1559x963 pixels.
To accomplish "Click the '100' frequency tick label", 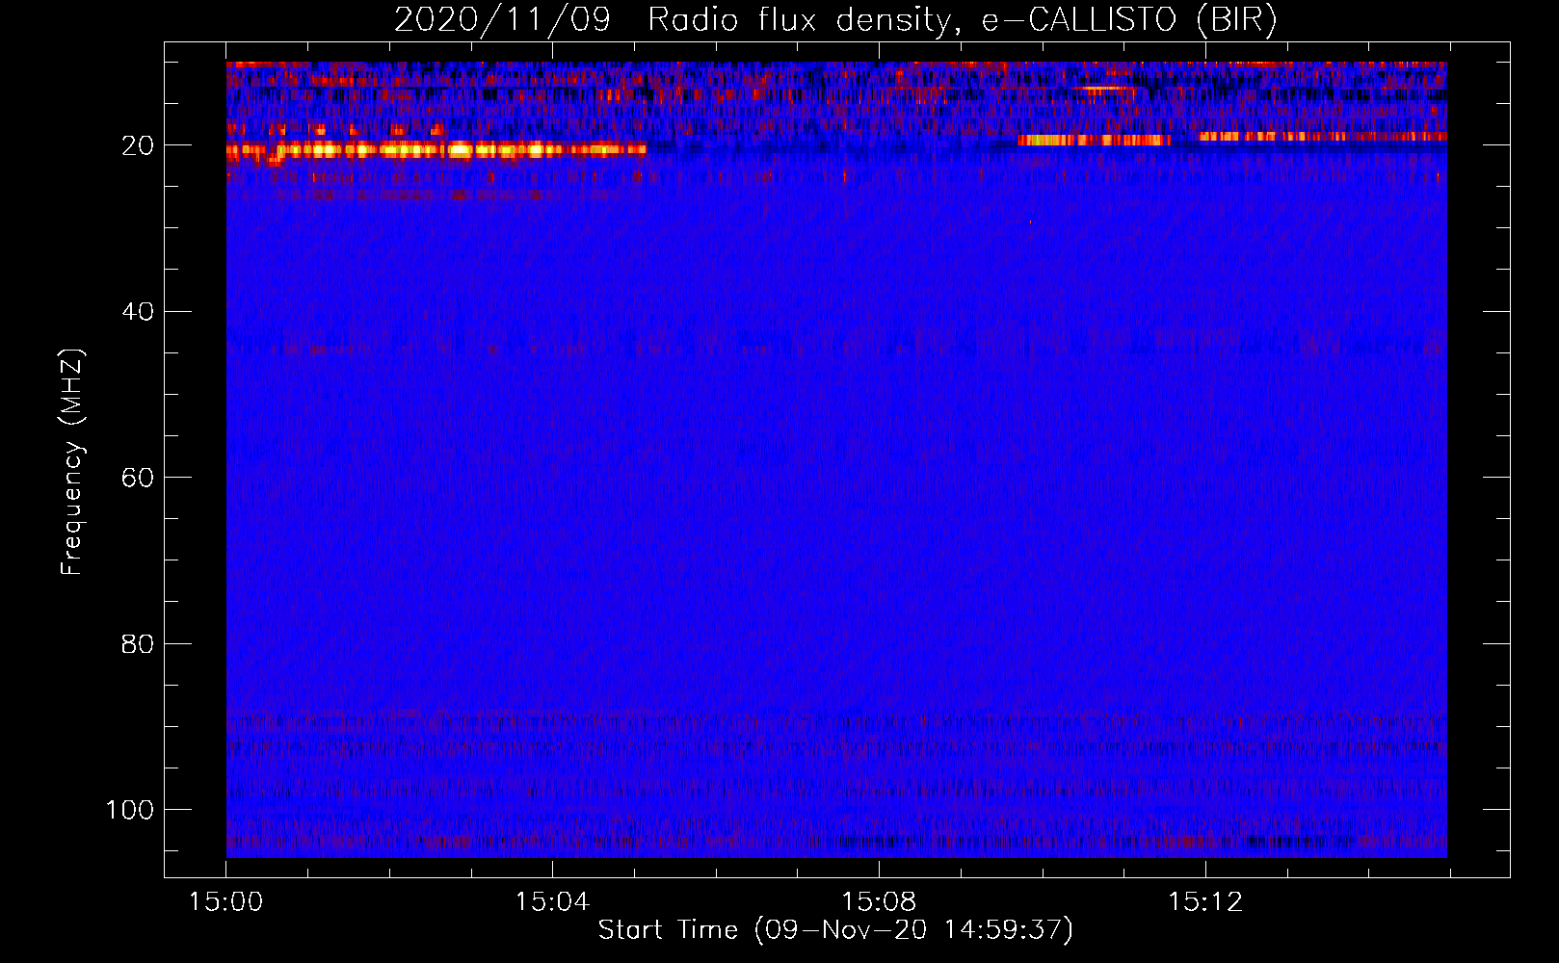I will [x=130, y=810].
